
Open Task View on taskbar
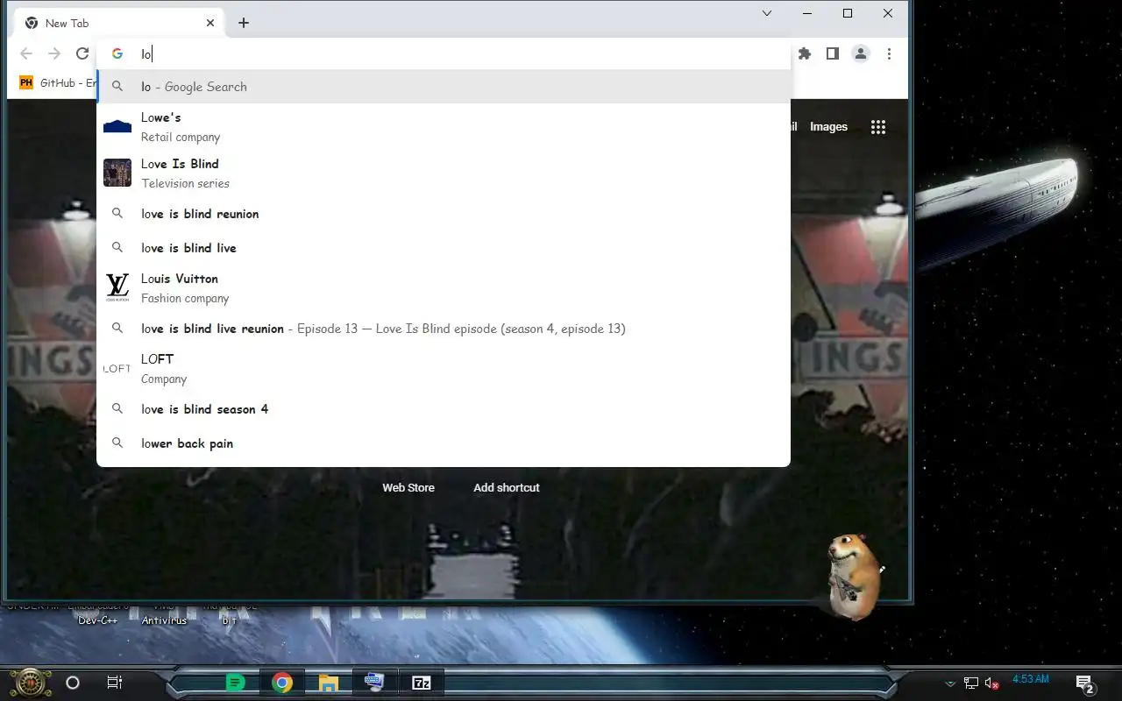(114, 683)
